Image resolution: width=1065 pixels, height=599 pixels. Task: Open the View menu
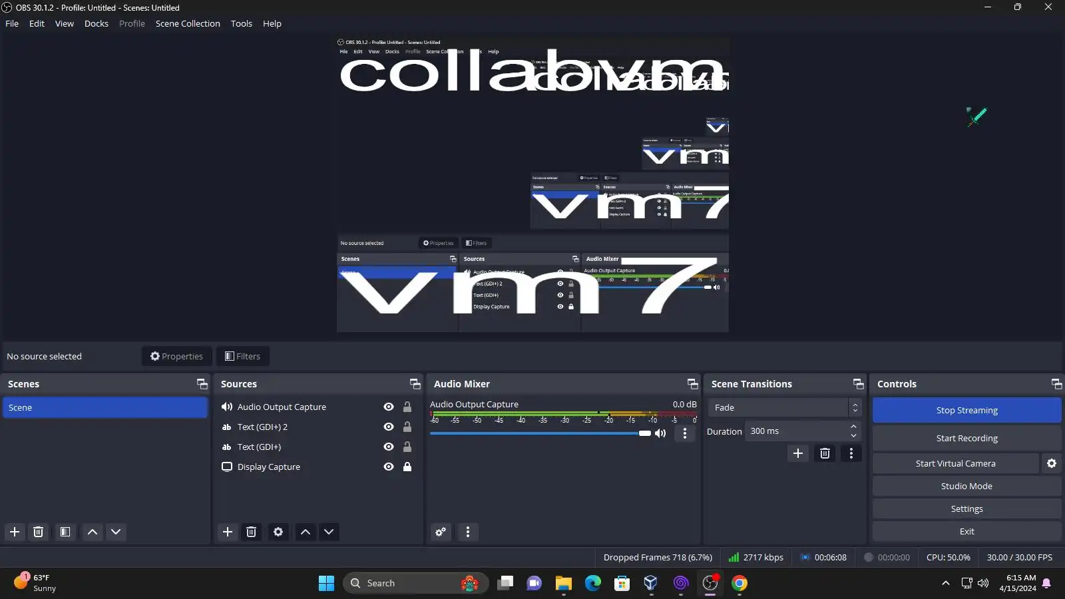[x=65, y=23]
